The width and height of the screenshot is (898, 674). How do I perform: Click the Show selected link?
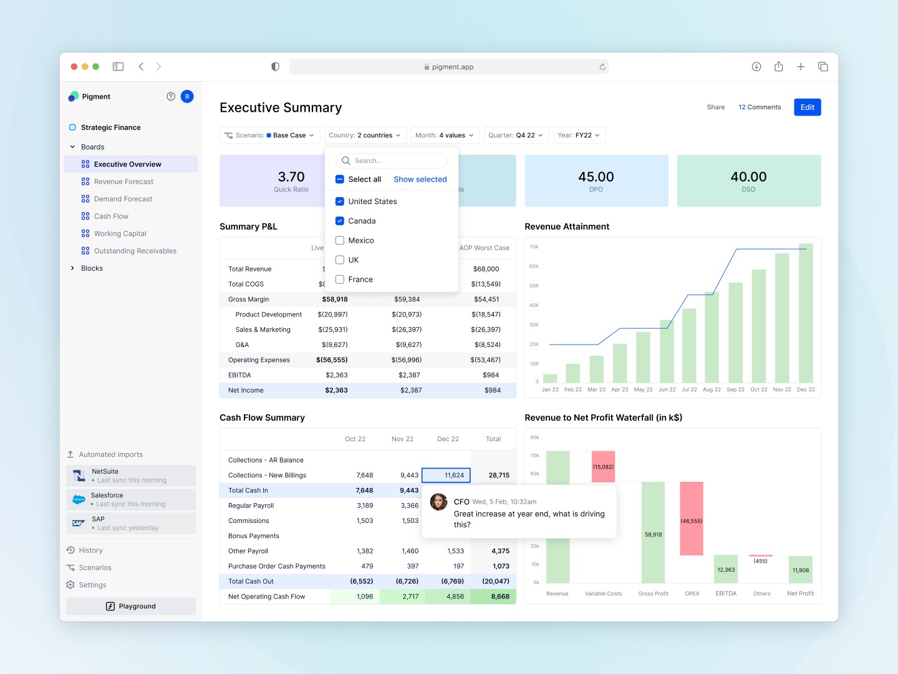click(420, 179)
